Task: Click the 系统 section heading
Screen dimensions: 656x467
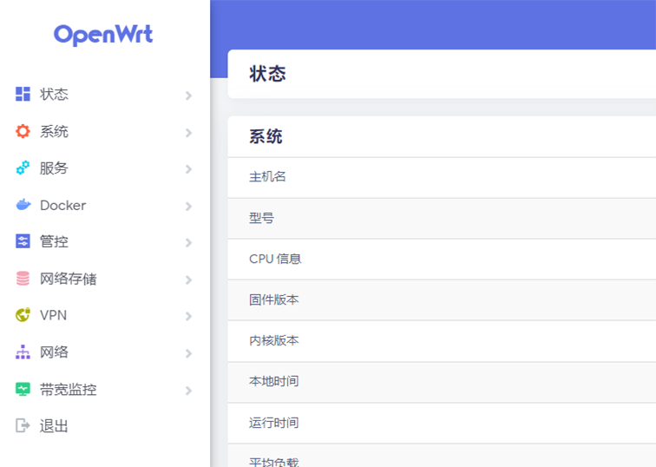Action: 266,136
